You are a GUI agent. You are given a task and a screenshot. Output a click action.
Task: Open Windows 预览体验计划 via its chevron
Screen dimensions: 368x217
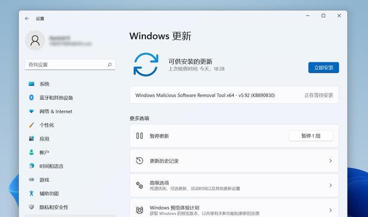(331, 210)
